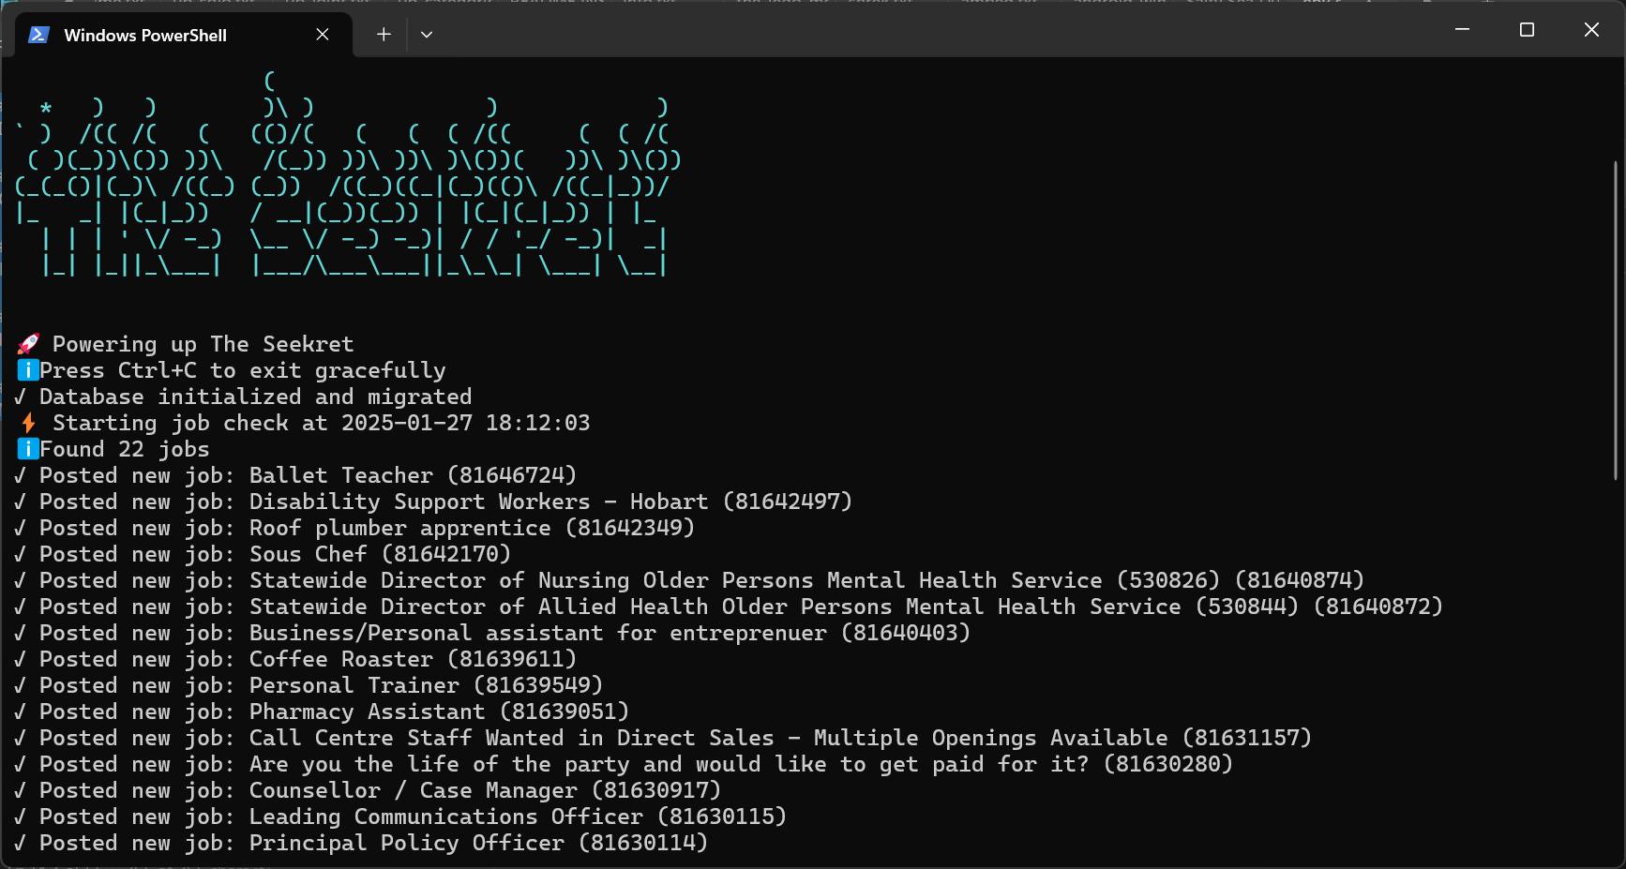
Task: Click 'Statewide Director of Allied Health' job line
Action: (729, 607)
